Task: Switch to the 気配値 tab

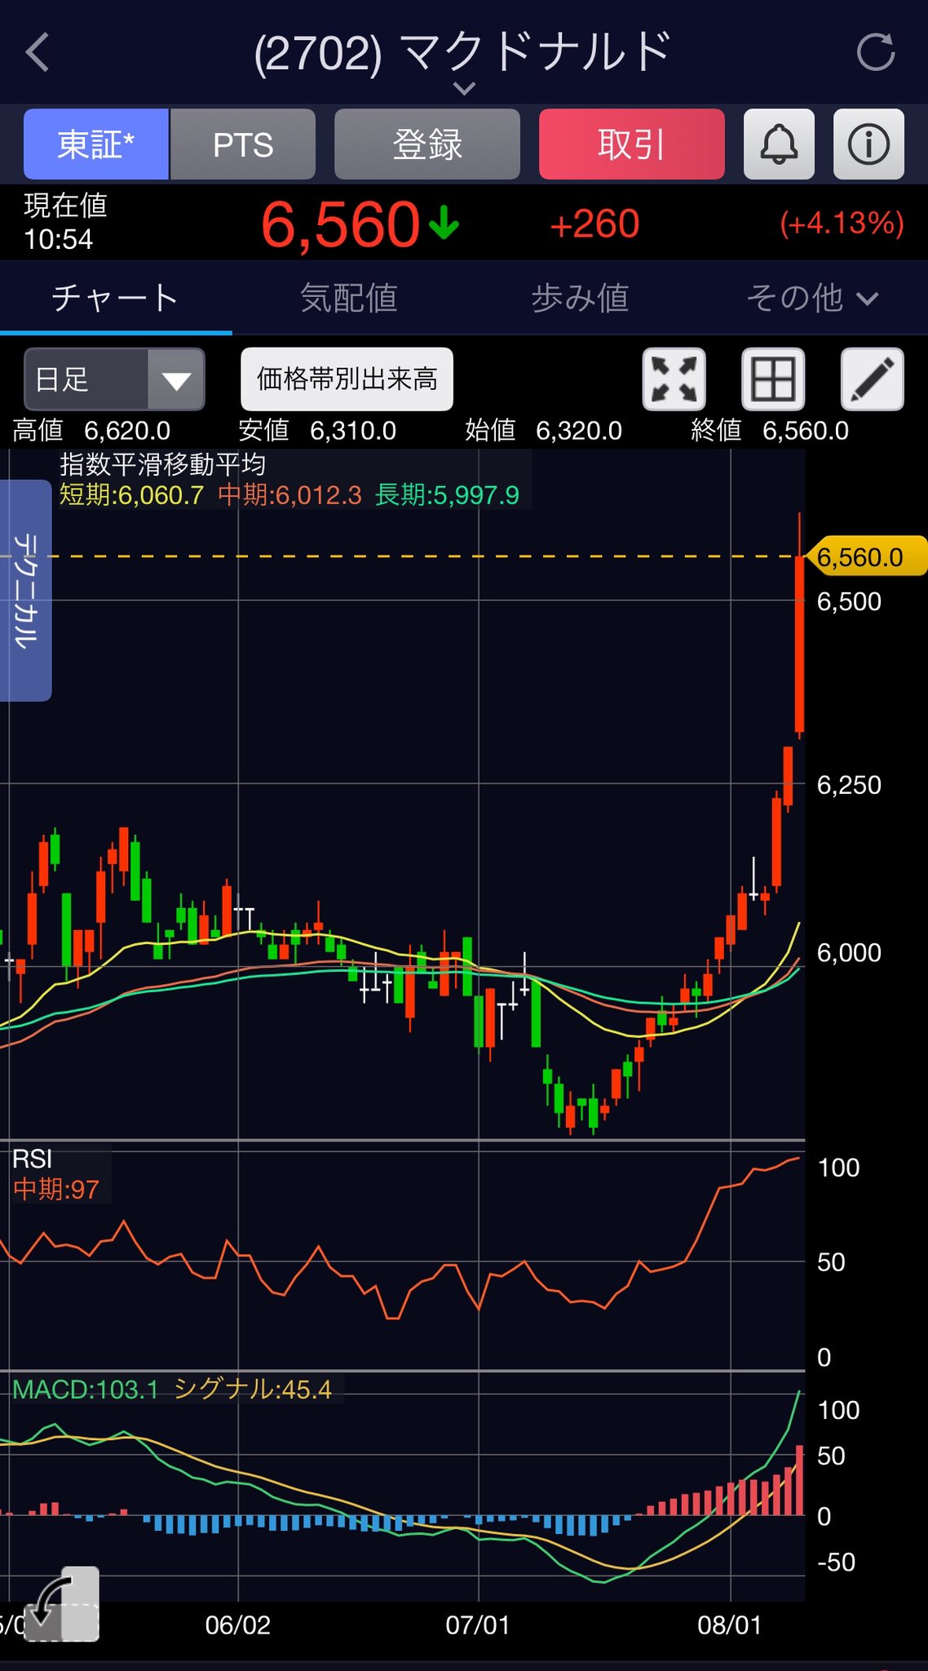Action: tap(348, 298)
